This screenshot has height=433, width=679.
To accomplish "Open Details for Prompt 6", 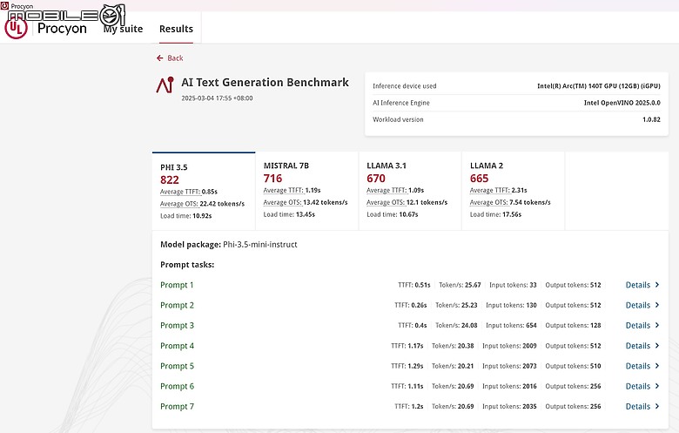I will pos(642,386).
